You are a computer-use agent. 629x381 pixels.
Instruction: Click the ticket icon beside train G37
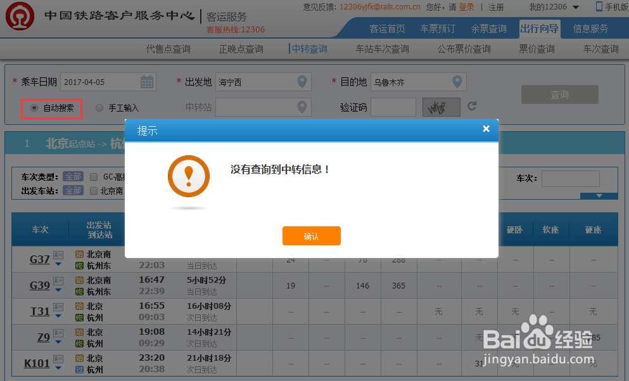pyautogui.click(x=58, y=255)
